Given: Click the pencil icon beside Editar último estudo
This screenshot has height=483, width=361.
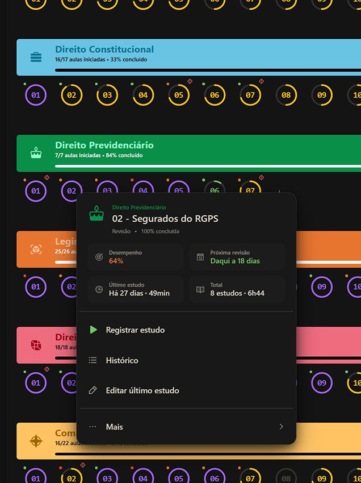Looking at the screenshot, I should tap(93, 390).
